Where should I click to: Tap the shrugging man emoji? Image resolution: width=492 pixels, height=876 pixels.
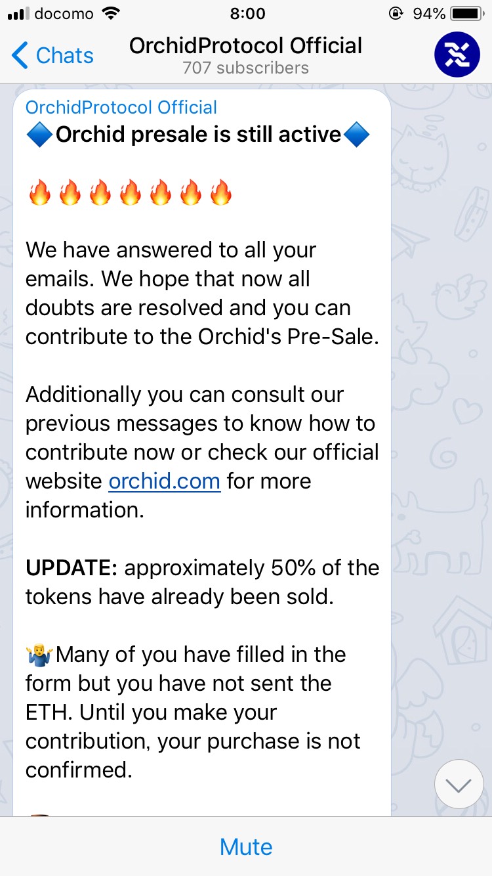tap(39, 655)
